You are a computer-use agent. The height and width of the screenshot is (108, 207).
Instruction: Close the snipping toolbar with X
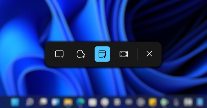pyautogui.click(x=149, y=54)
